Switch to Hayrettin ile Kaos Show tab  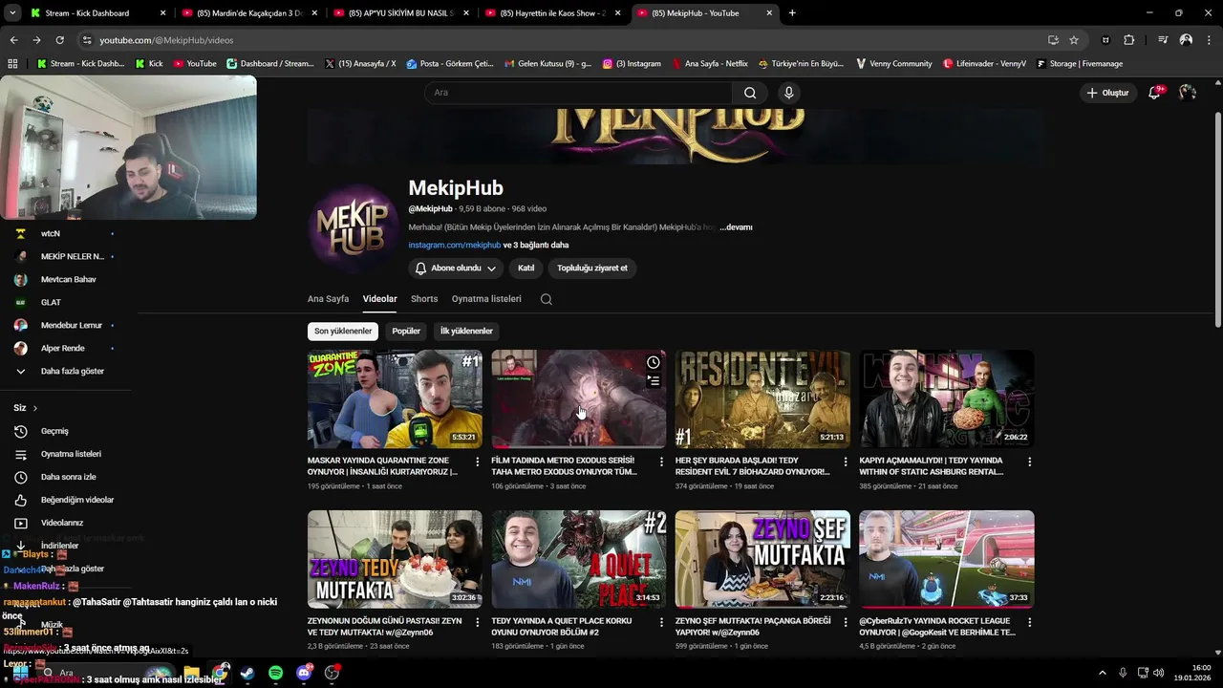[553, 13]
